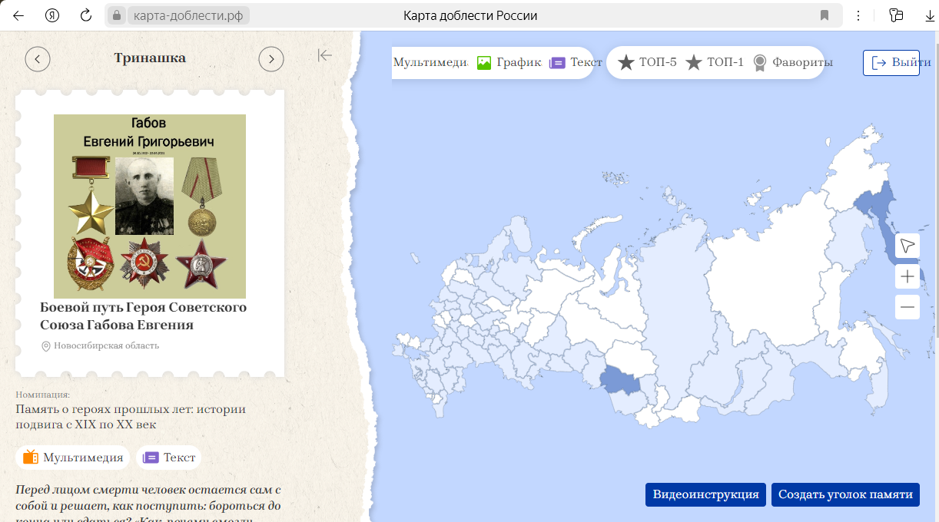Bookmark this page in address bar

click(825, 15)
